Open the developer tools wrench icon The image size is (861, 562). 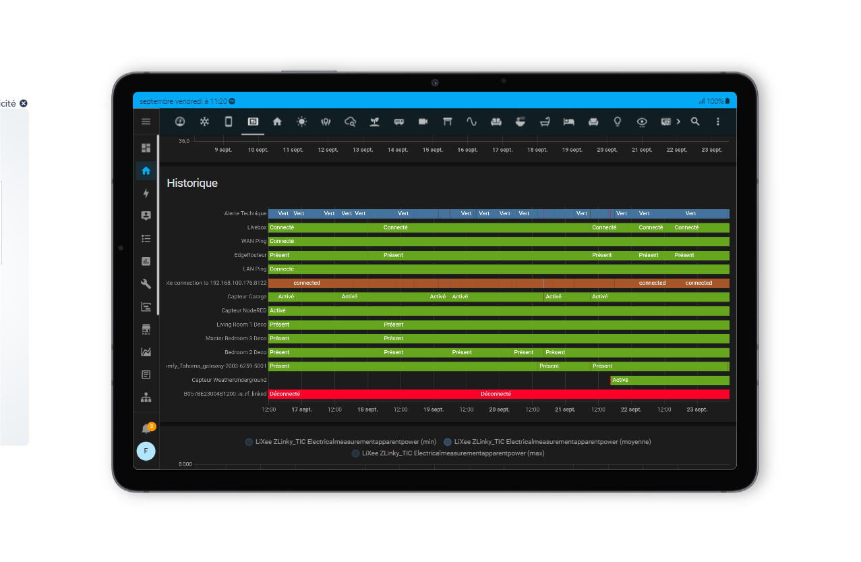[x=146, y=284]
